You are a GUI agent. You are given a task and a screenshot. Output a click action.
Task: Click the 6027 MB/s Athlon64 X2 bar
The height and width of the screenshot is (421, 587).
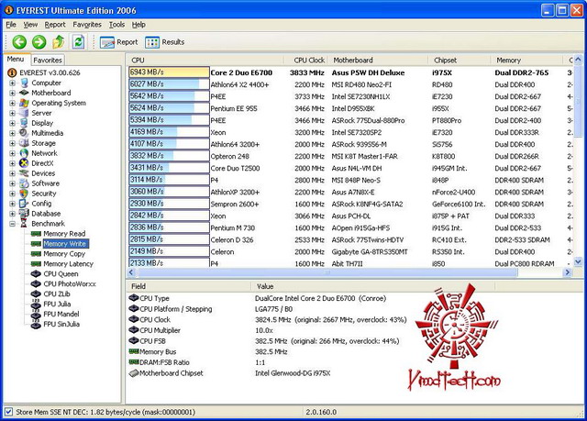point(169,84)
